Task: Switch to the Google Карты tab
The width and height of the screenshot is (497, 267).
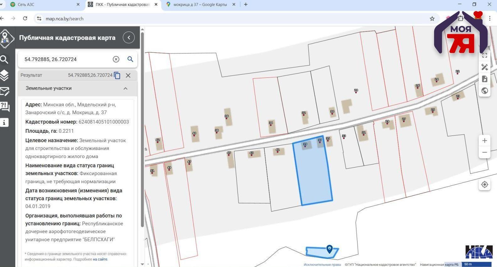Action: [x=200, y=5]
